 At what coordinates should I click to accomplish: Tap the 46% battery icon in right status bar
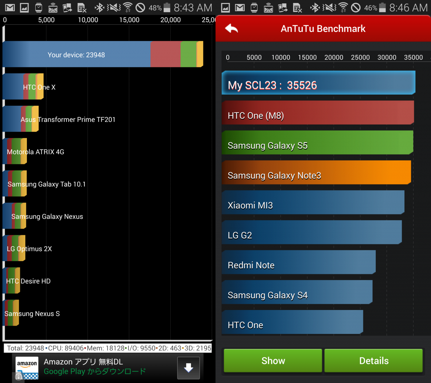[382, 7]
